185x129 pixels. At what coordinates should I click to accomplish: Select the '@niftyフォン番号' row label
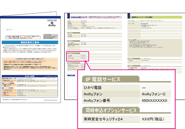[x=97, y=100]
